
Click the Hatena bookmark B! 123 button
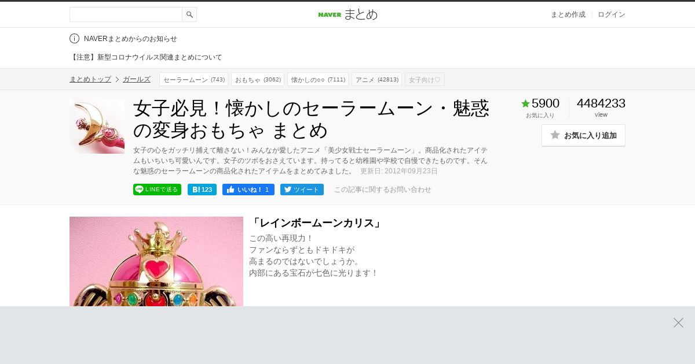point(202,190)
